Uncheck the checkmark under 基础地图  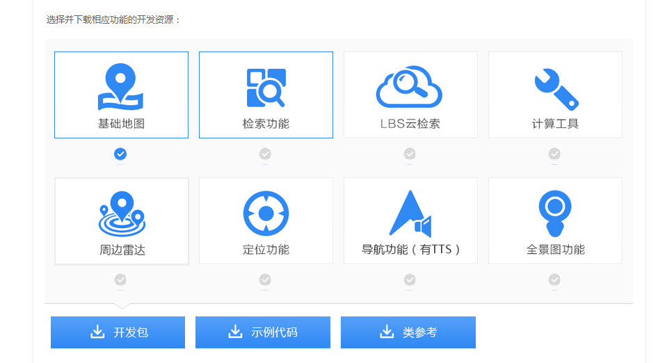[x=120, y=154]
